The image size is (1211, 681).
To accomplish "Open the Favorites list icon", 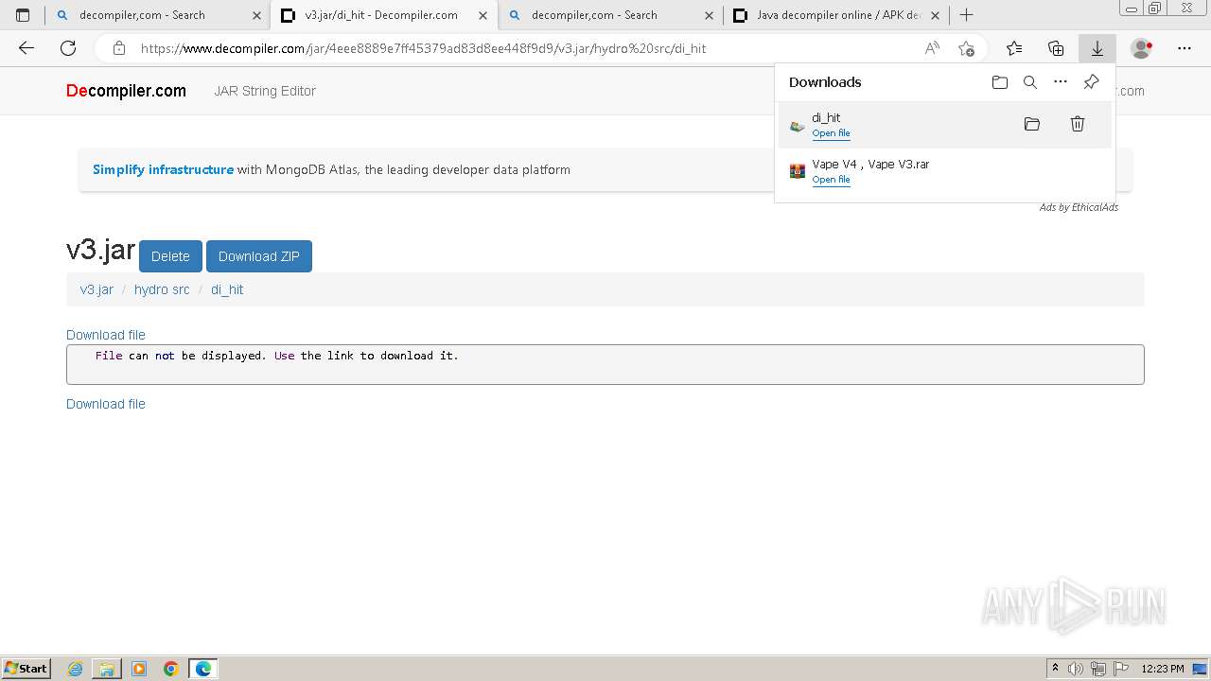I will coord(1014,48).
